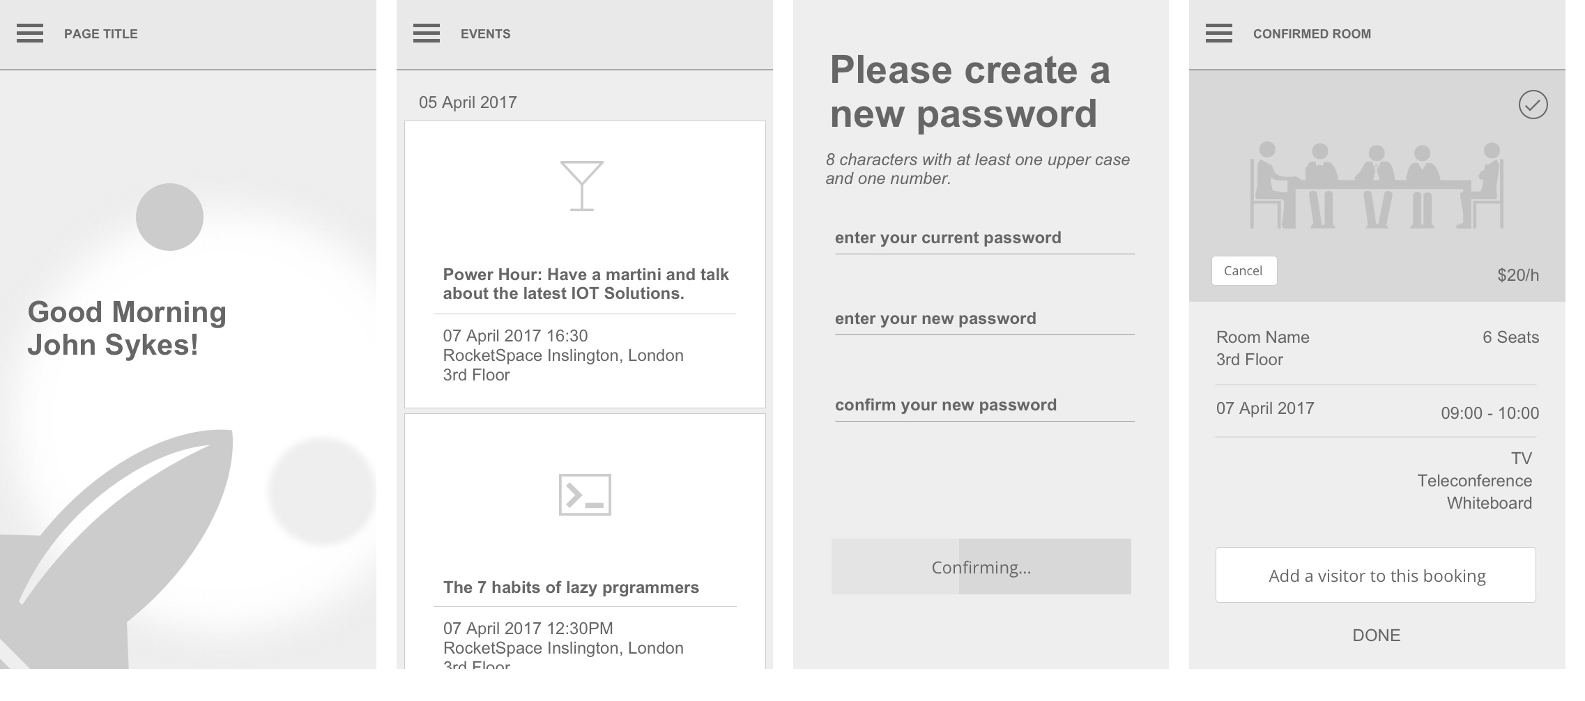Screen dimensions: 1585x701
Task: Tap the small grey planet circle
Action: [x=169, y=217]
